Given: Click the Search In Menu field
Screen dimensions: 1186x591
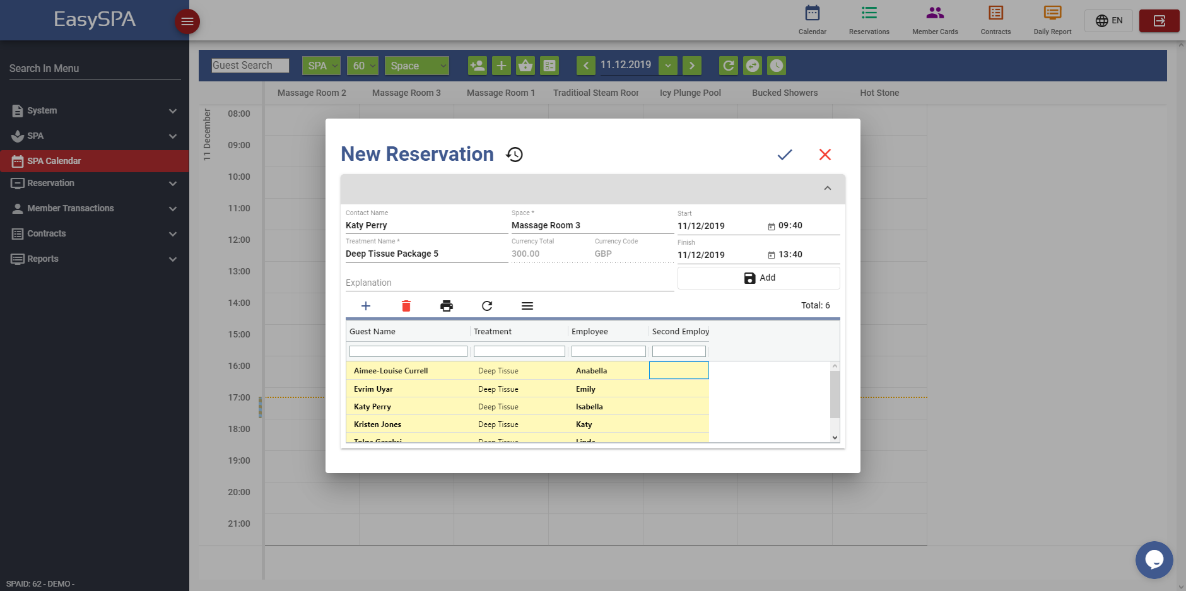Looking at the screenshot, I should [95, 68].
